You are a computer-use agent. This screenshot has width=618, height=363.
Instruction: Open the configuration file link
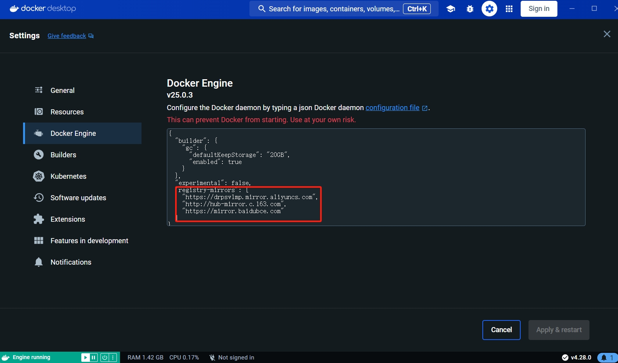click(x=392, y=108)
